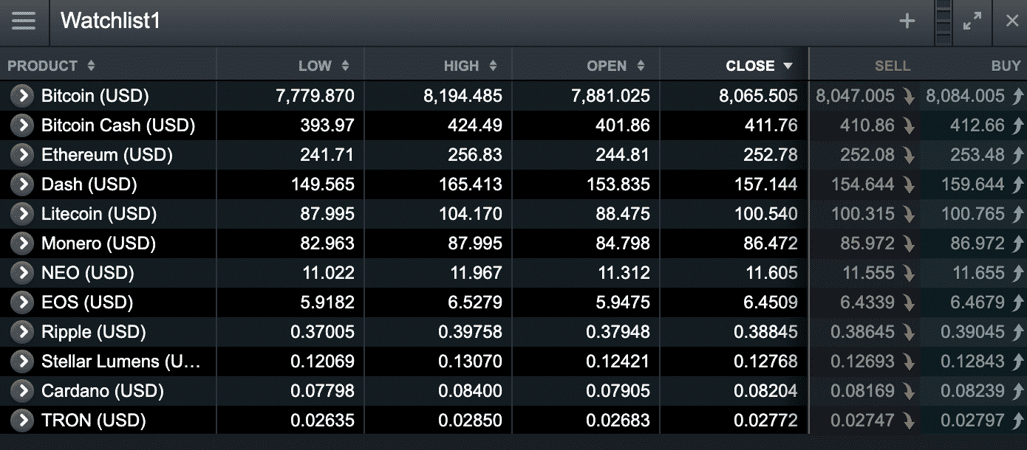Sort the LOW column
1027x450 pixels.
(x=324, y=66)
